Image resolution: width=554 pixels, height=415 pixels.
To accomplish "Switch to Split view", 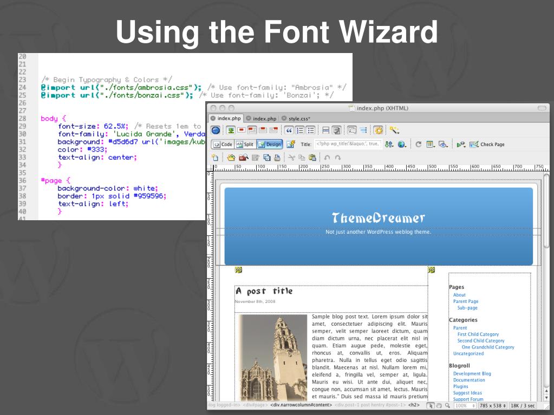I will (x=245, y=144).
